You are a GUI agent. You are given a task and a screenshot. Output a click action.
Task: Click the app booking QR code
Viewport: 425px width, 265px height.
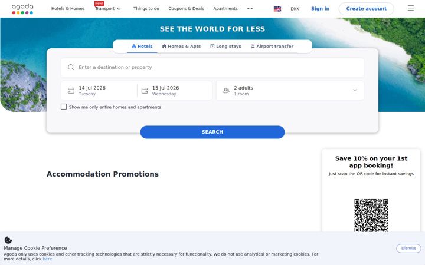pos(371,216)
